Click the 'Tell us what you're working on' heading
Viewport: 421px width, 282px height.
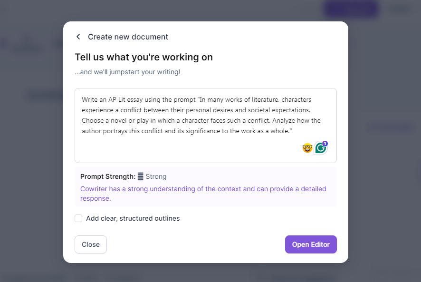tap(144, 57)
